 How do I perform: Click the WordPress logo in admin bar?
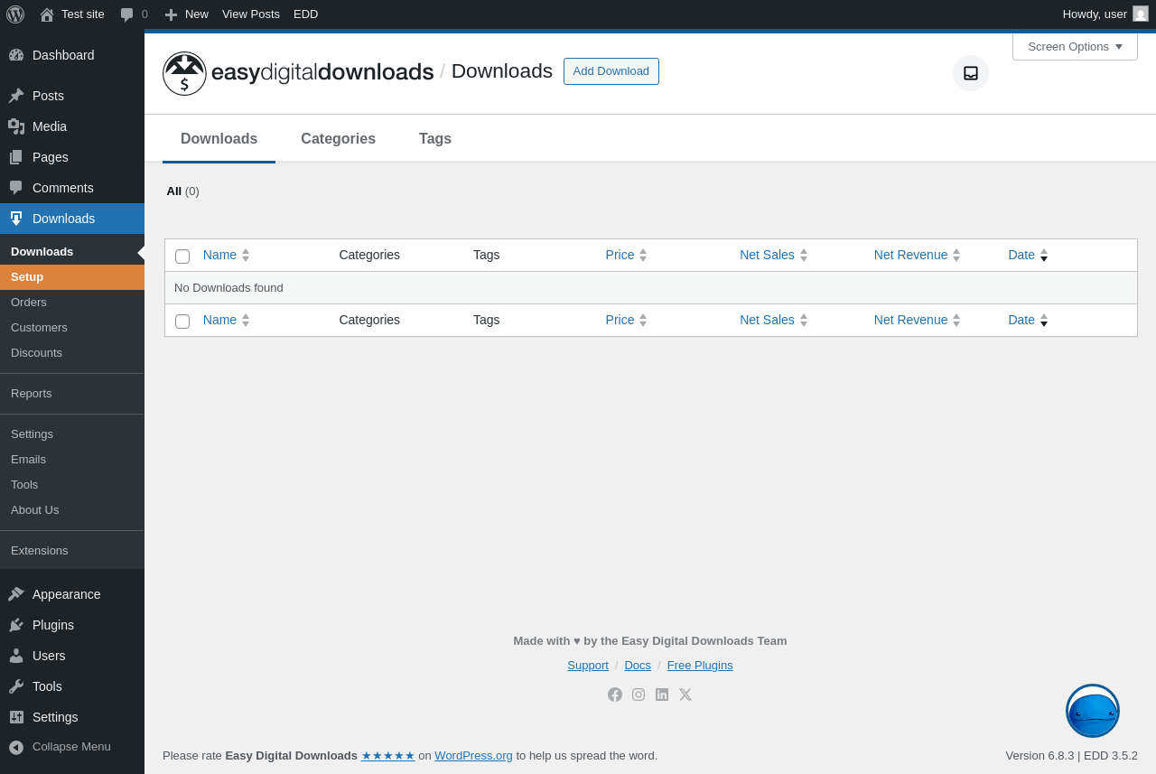(15, 14)
